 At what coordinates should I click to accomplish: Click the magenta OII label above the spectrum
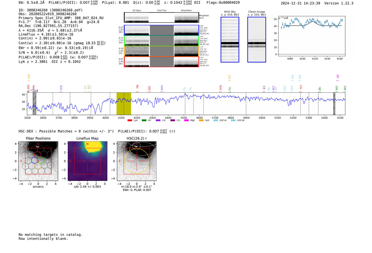click(338, 78)
